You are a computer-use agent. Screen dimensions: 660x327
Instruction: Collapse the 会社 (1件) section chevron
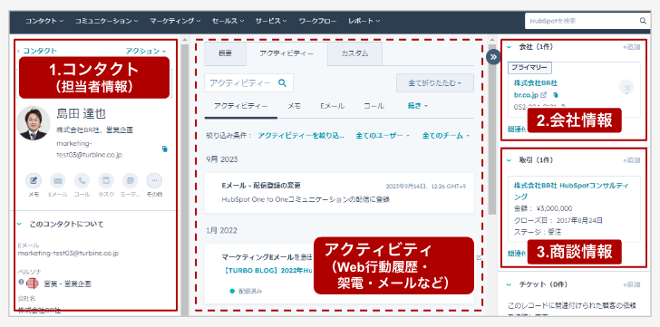(509, 47)
